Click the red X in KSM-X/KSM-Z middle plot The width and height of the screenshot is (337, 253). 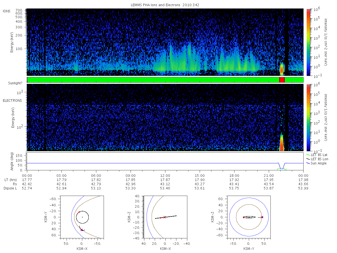coord(165,217)
